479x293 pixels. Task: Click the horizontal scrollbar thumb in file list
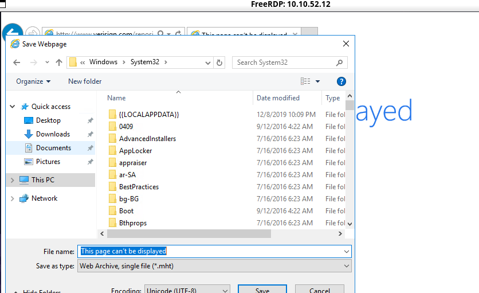pos(189,234)
